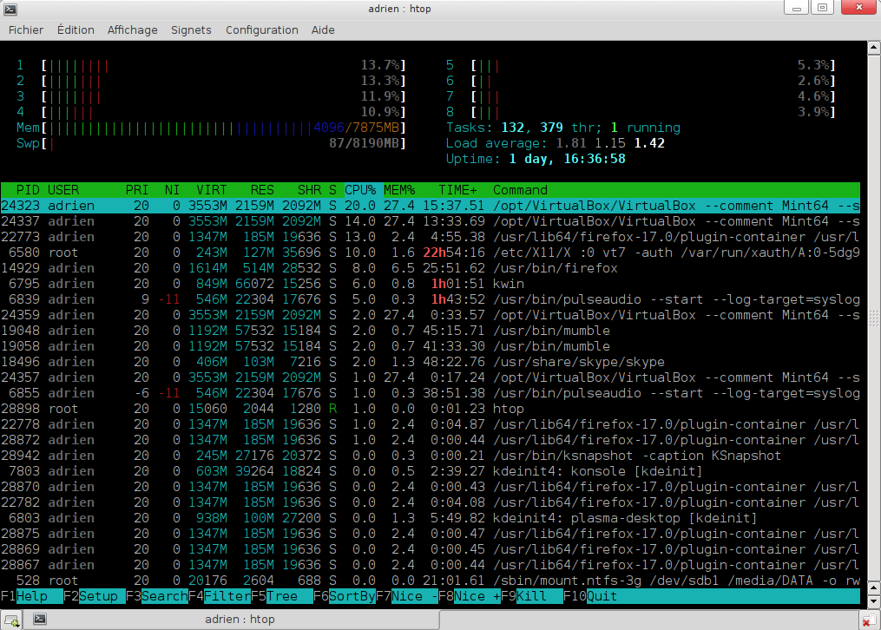Click the Uptime value '1 day, 16:36:58'

(567, 159)
